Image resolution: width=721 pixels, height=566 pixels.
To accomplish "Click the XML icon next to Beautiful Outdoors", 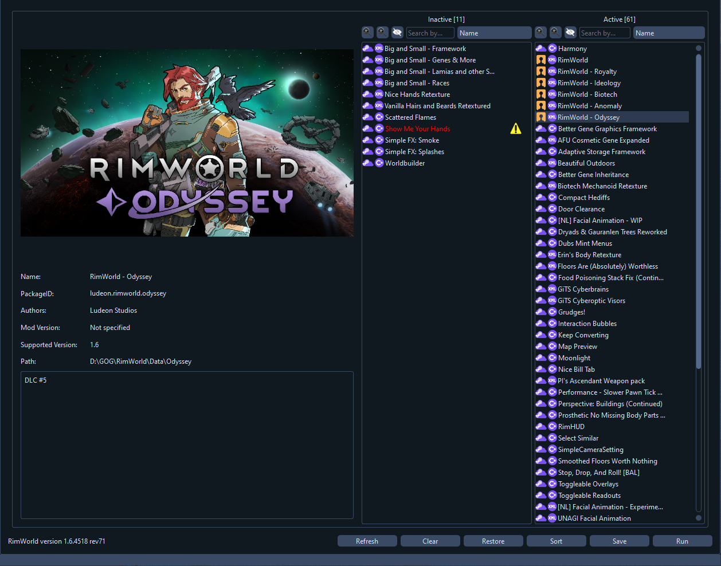I will pyautogui.click(x=552, y=163).
